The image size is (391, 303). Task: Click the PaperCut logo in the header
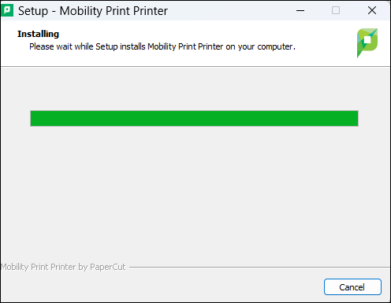(x=367, y=43)
